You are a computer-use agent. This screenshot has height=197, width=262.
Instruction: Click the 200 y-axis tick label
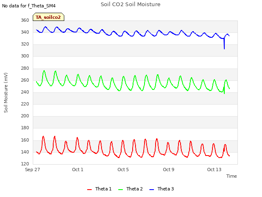click(x=25, y=116)
